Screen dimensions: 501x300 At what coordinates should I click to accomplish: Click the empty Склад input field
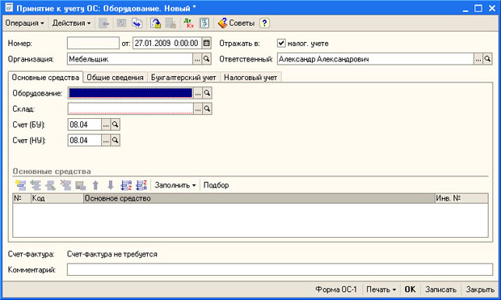(x=130, y=108)
